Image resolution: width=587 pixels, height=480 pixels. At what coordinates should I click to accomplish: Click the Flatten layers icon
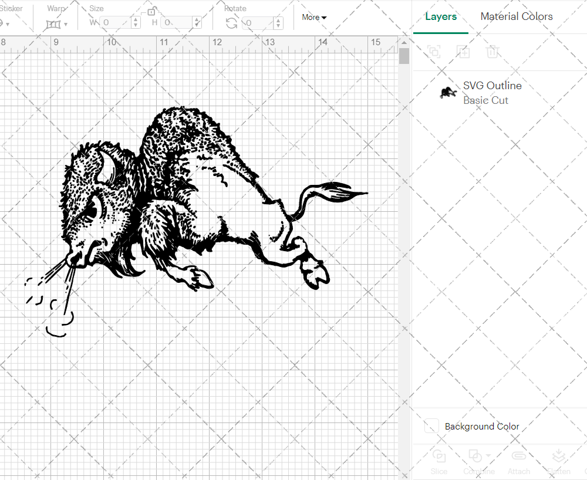(559, 456)
